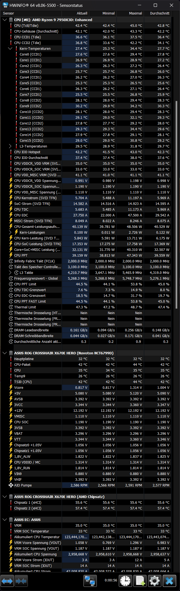180x591 pixels.
Task: Collapse the Kern-Temperaturen group
Action: [x=10, y=48]
